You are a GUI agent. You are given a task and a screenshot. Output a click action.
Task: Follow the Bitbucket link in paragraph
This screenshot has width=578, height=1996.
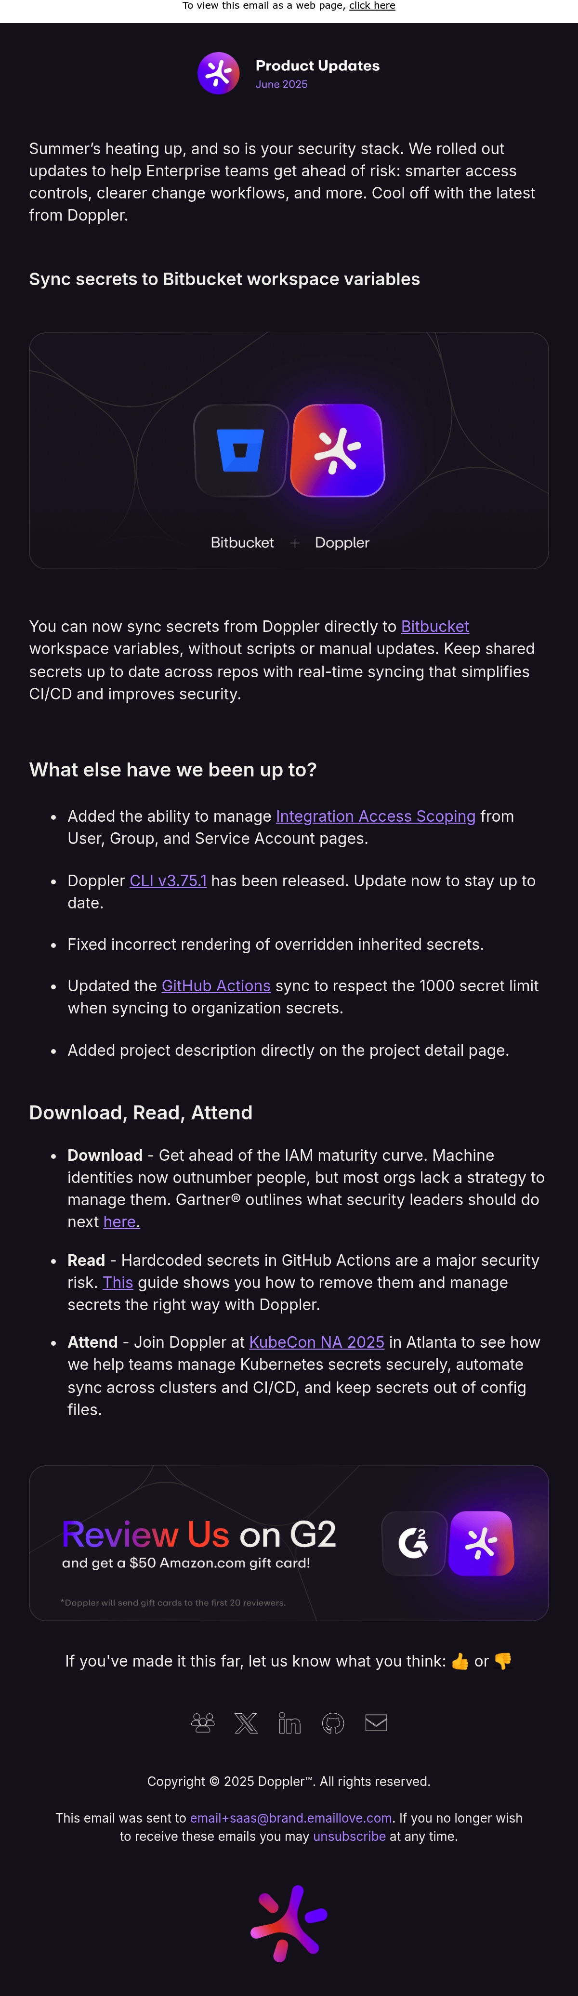click(x=434, y=626)
